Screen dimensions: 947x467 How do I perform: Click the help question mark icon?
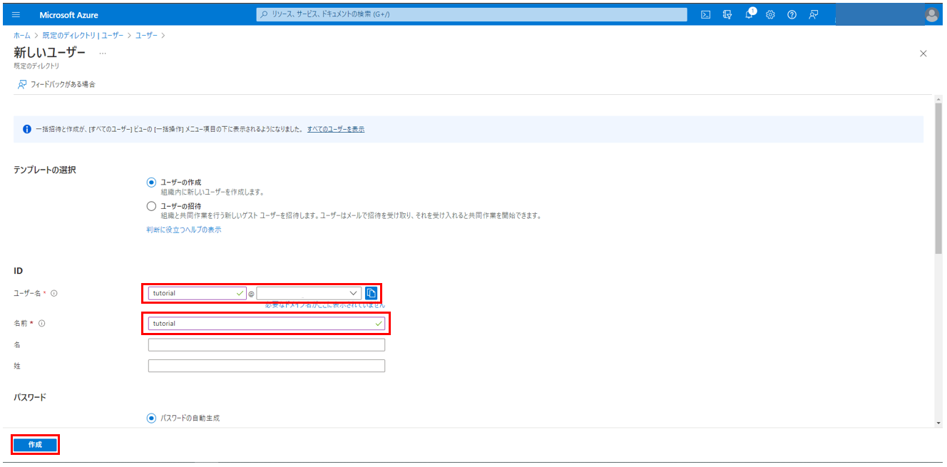pyautogui.click(x=792, y=15)
